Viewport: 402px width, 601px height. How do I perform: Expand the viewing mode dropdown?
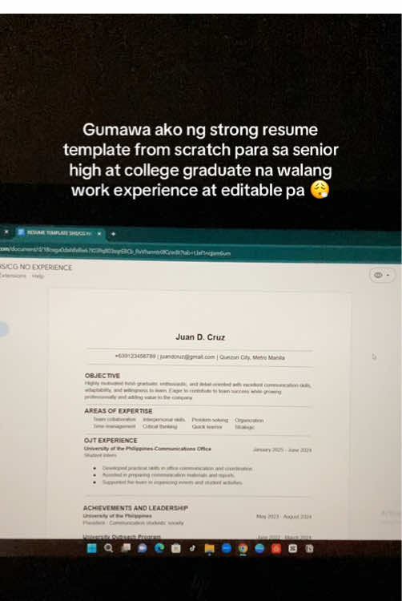382,275
